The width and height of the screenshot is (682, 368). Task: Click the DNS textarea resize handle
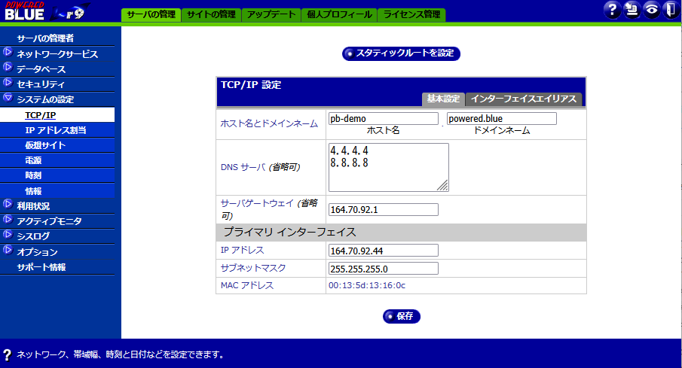pyautogui.click(x=443, y=186)
